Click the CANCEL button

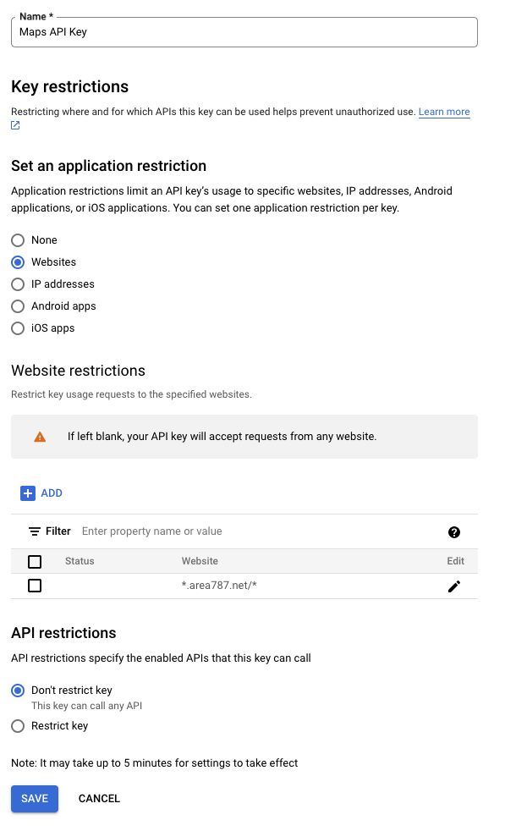pyautogui.click(x=99, y=798)
